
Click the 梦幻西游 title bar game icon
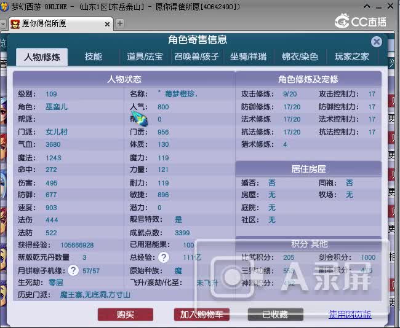click(4, 6)
